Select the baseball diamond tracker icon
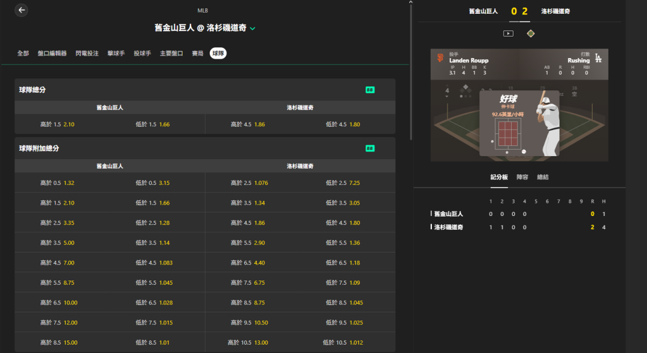The width and height of the screenshot is (647, 353). (x=531, y=34)
